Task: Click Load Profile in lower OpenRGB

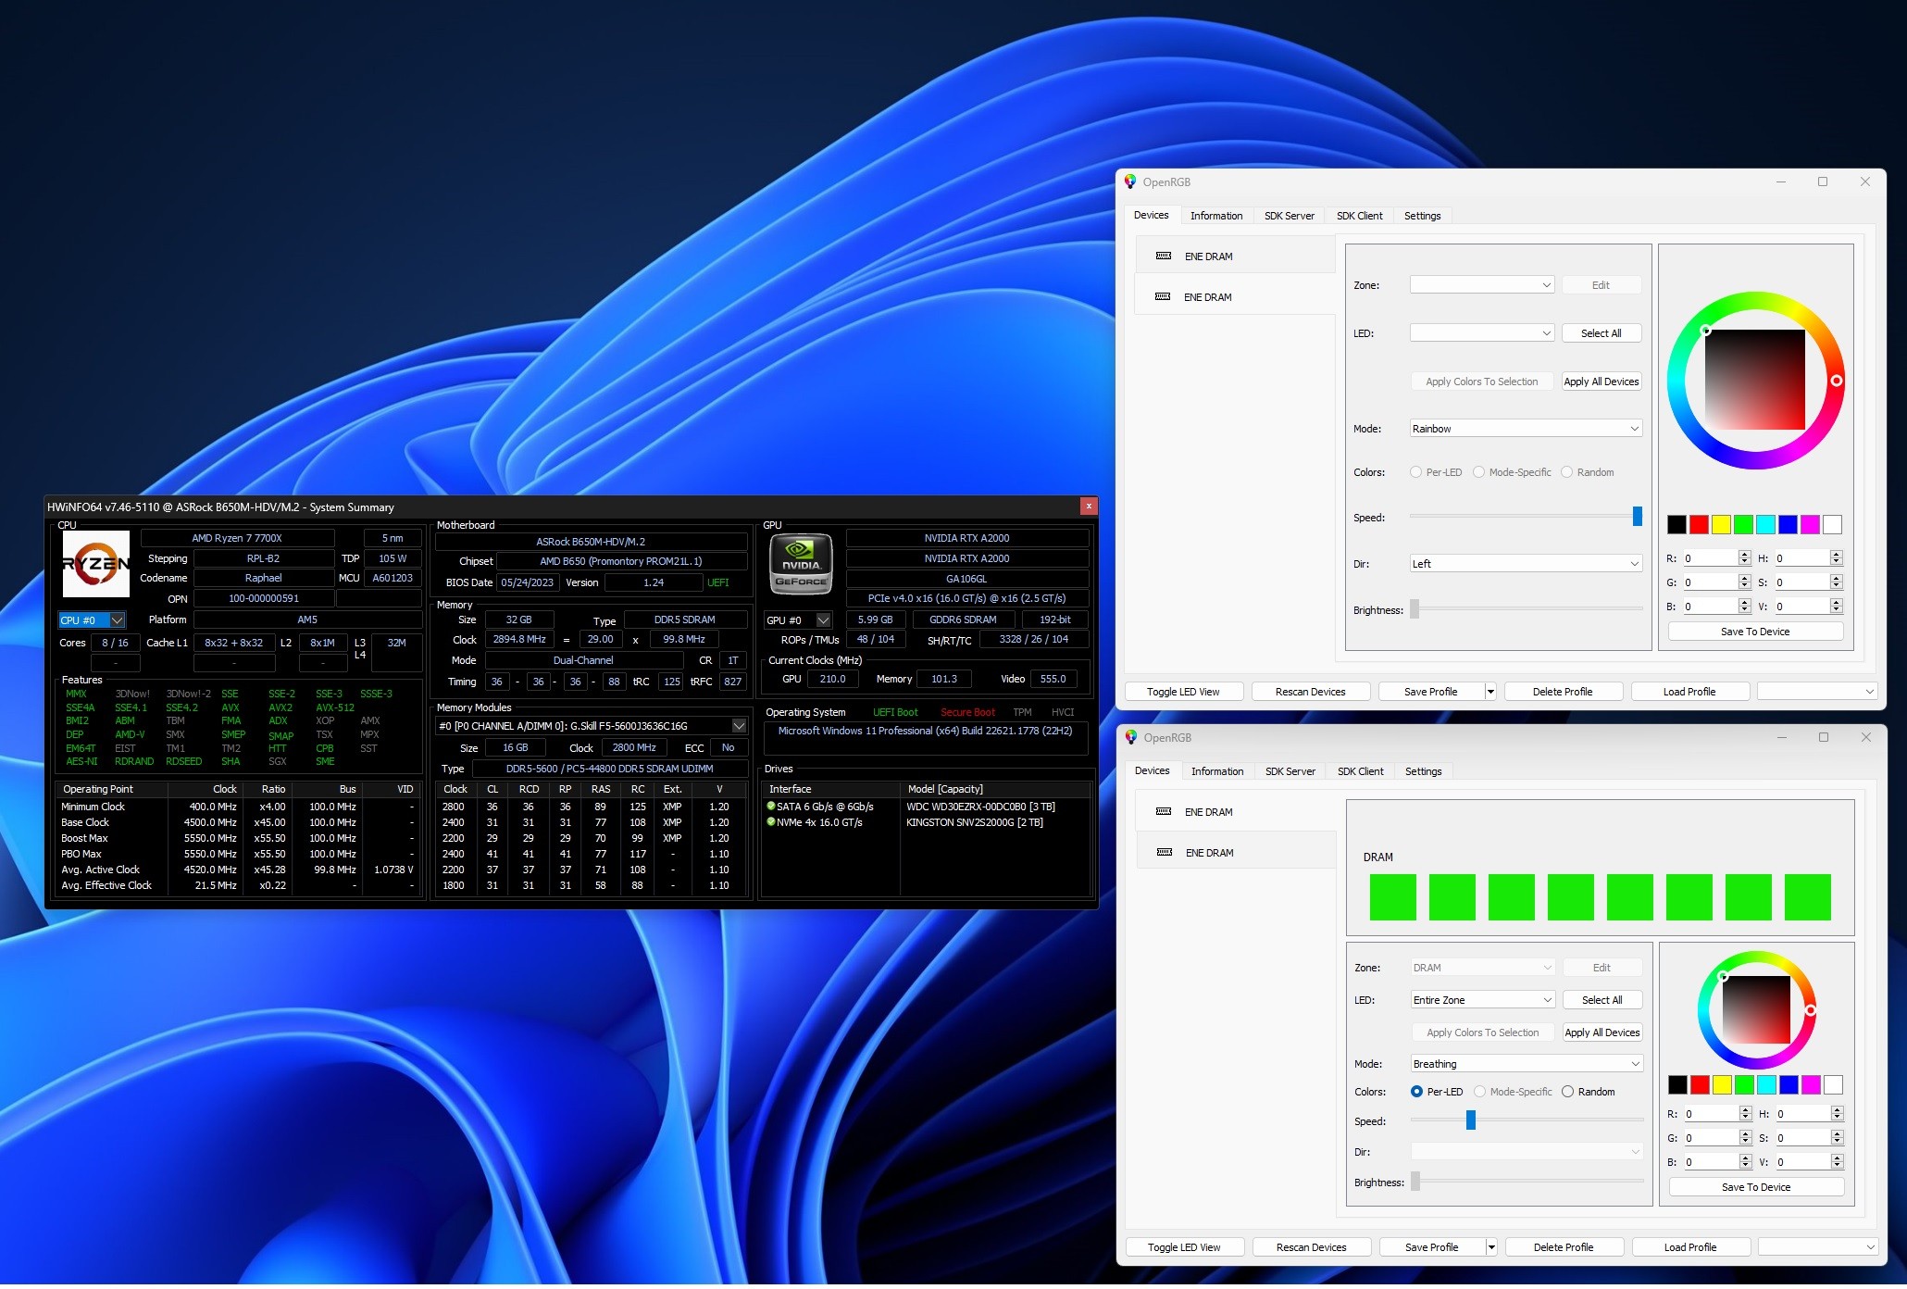Action: [1690, 1247]
